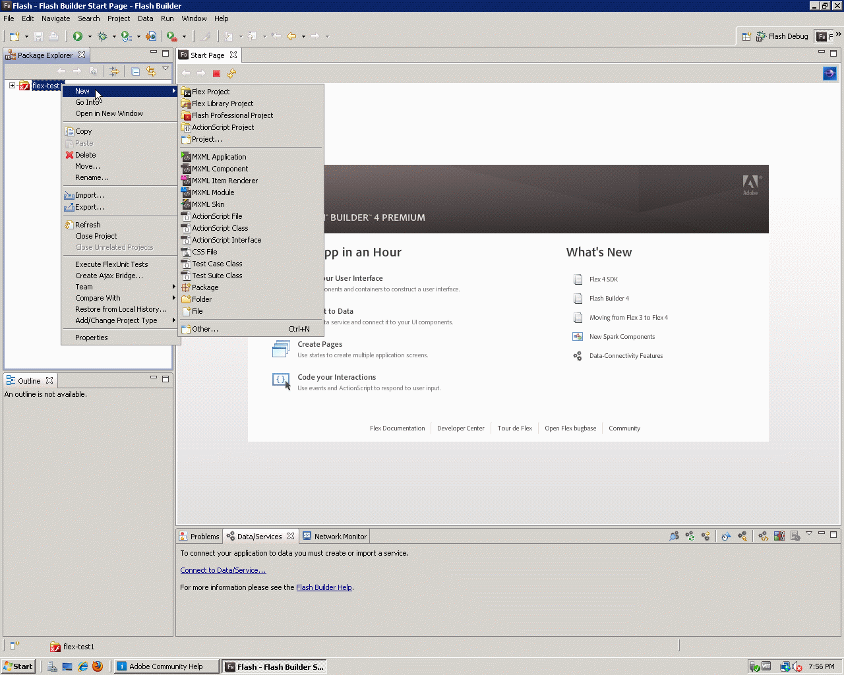Viewport: 844px width, 675px height.
Task: Select Properties in the context menu
Action: coord(120,337)
